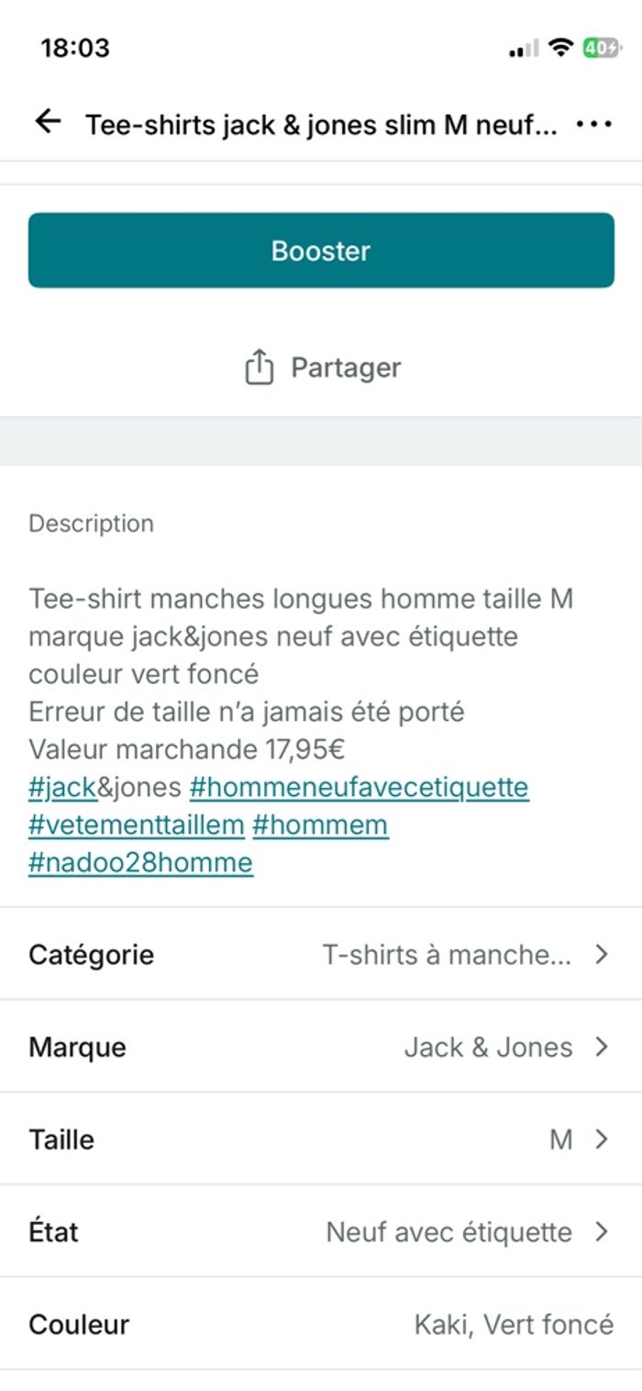Image resolution: width=642 pixels, height=1391 pixels.
Task: Tap the share icon beside Partager
Action: pos(260,367)
